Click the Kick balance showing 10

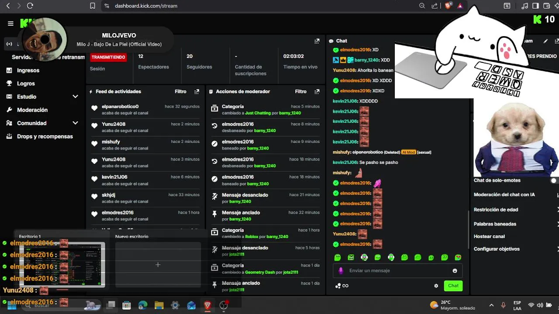[544, 19]
